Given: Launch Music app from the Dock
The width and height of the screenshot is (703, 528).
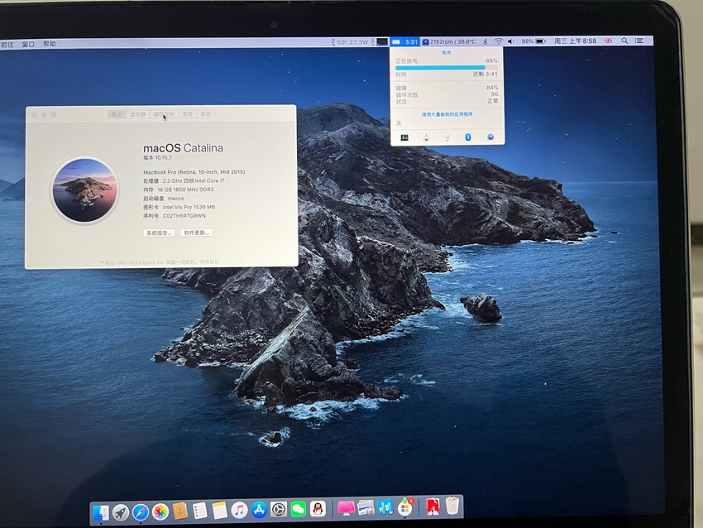Looking at the screenshot, I should coord(239,510).
